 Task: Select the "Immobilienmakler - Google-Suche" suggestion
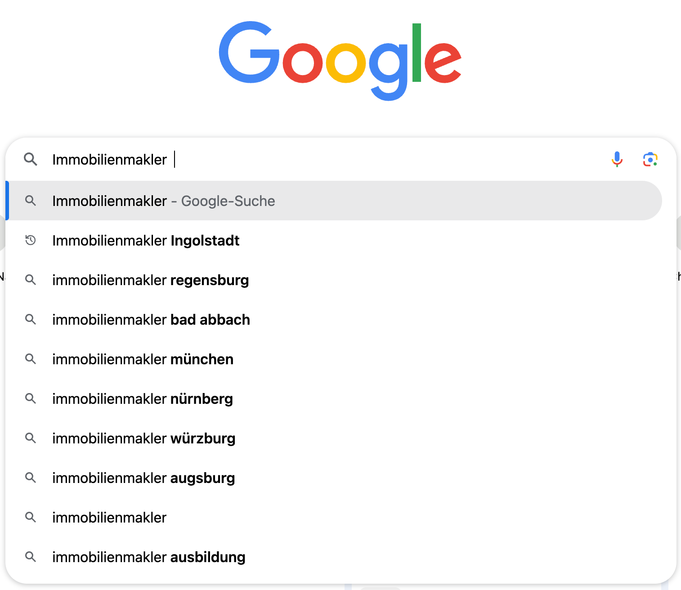[164, 201]
